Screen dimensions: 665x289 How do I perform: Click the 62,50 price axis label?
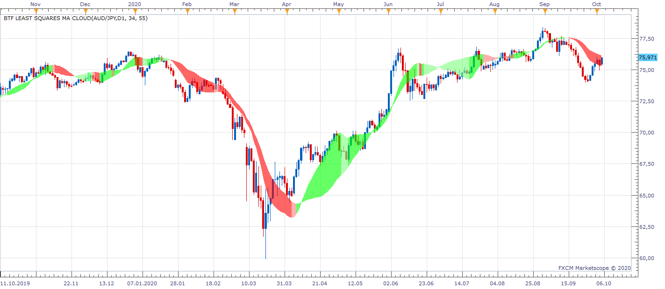[x=647, y=227]
